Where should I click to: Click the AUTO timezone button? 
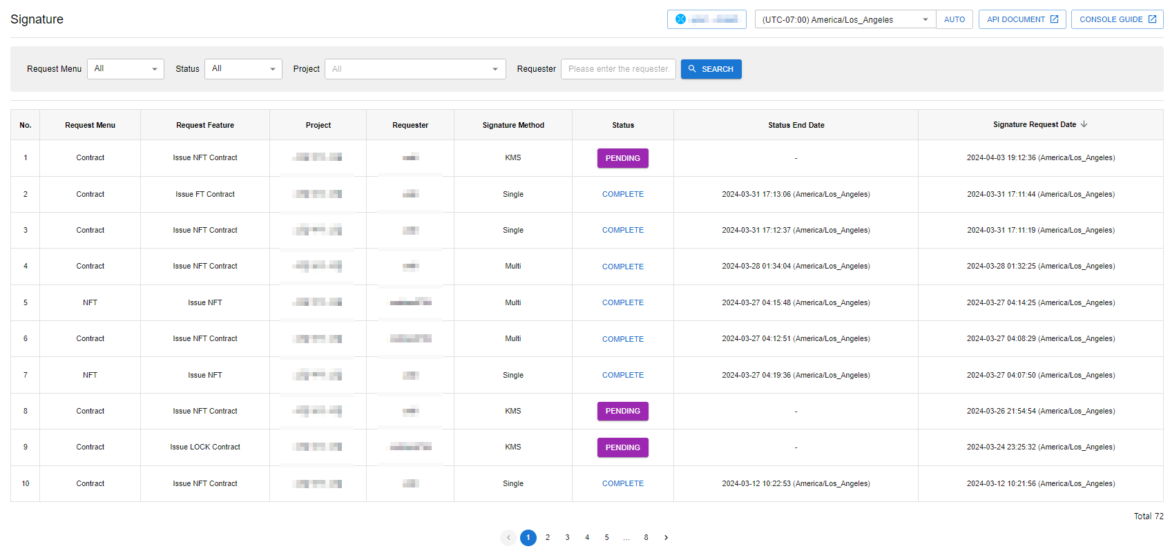click(955, 19)
